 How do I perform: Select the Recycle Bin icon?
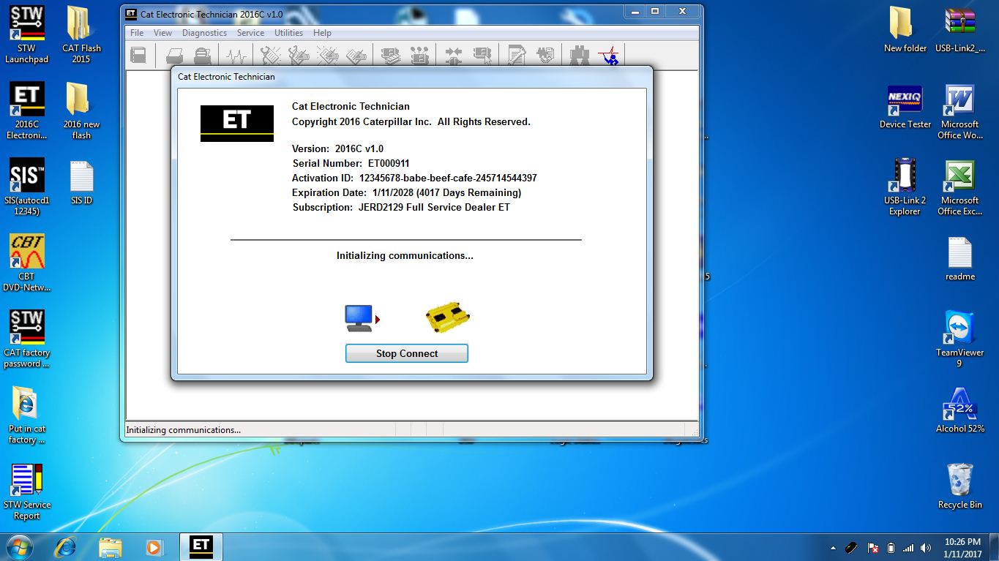point(959,486)
